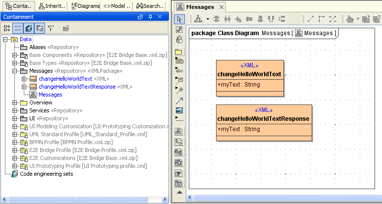
Task: Choose the straight line path style icon
Action: point(311,19)
